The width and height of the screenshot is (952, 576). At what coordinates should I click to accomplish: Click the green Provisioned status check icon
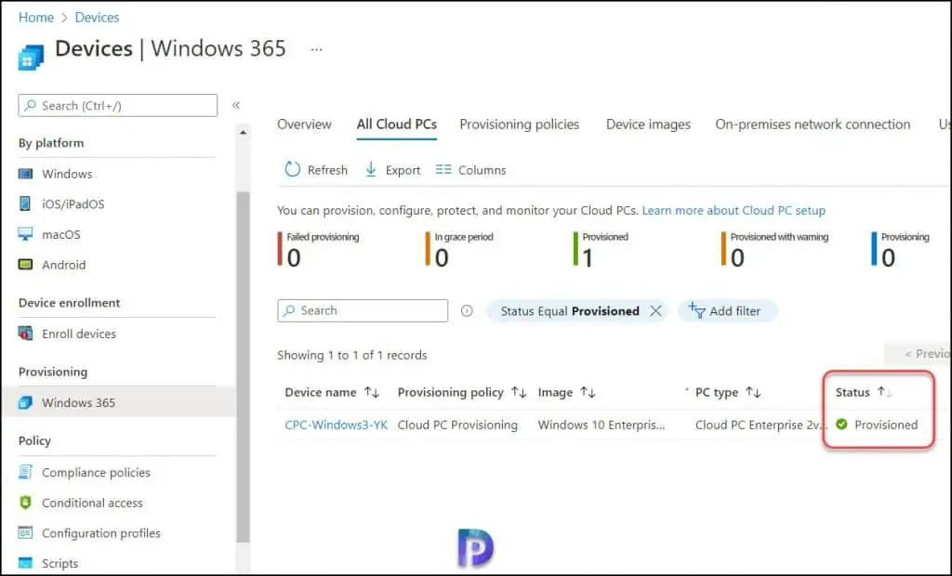(841, 425)
